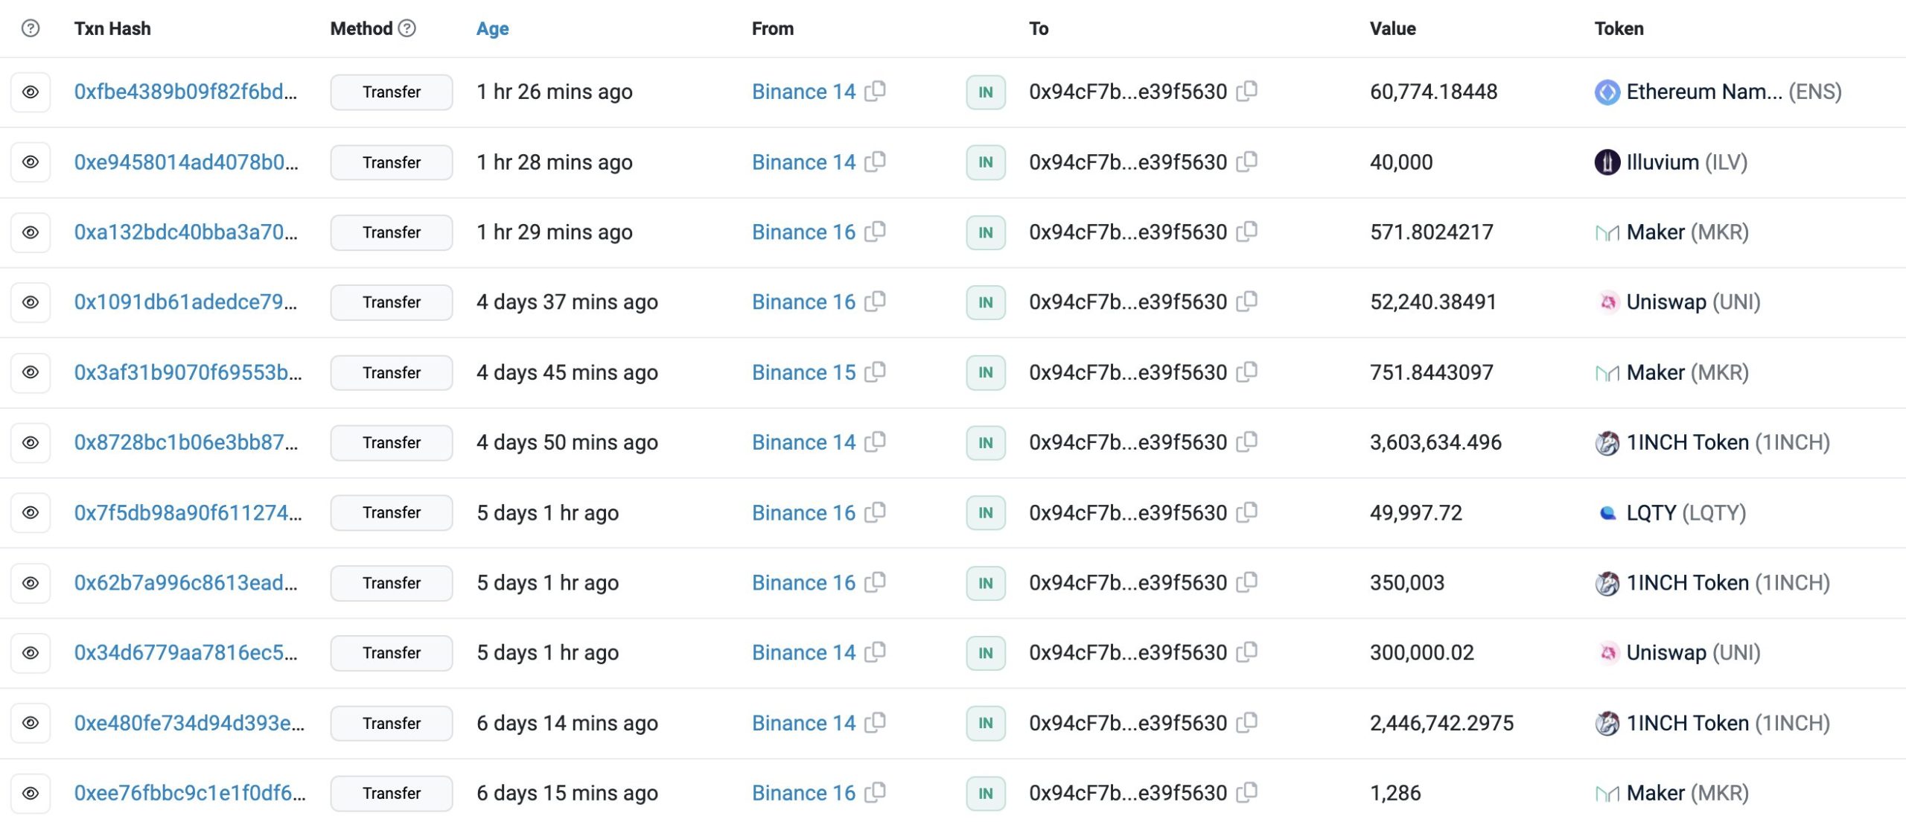Copy recipient address in Illuvium row
The height and width of the screenshot is (825, 1906).
click(x=1247, y=162)
